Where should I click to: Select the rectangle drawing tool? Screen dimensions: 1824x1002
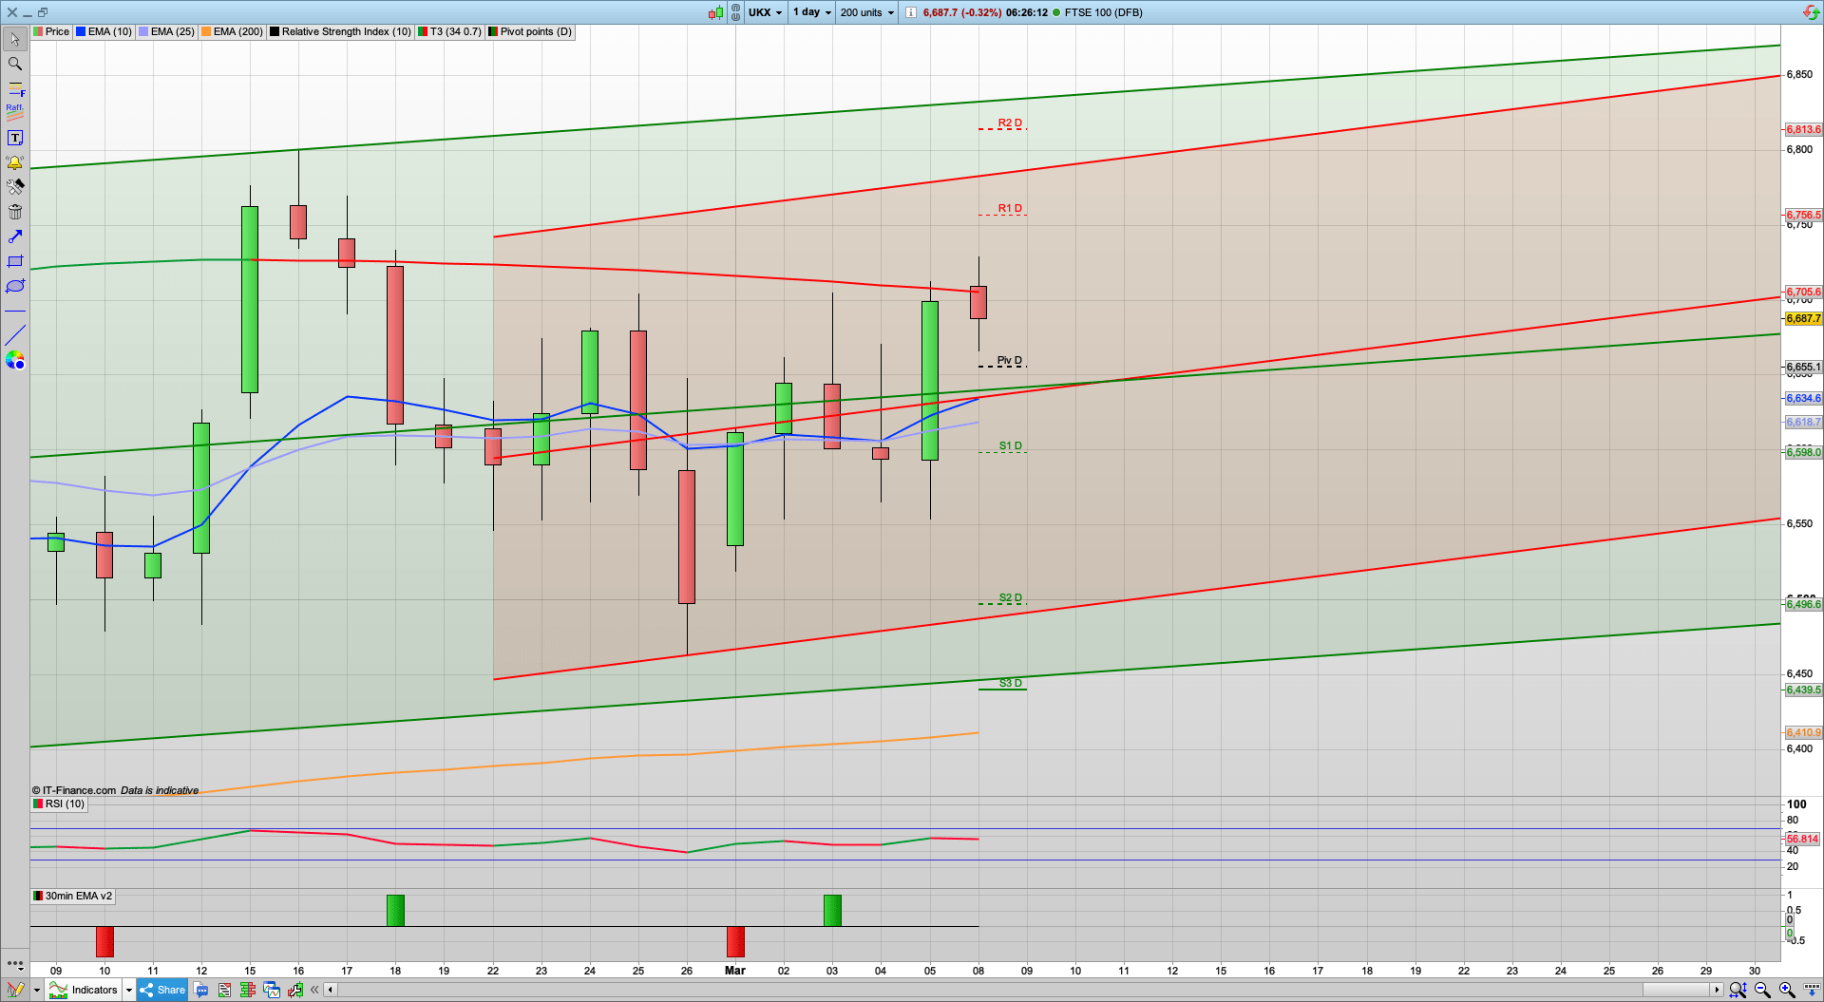(x=14, y=261)
